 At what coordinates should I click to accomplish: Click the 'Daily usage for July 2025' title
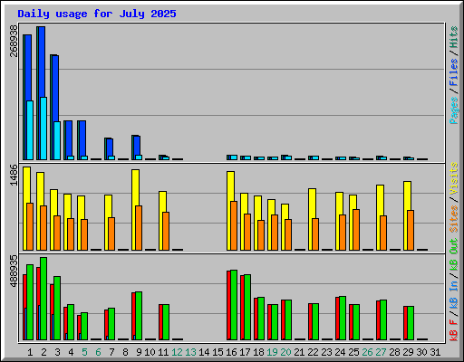tap(97, 14)
